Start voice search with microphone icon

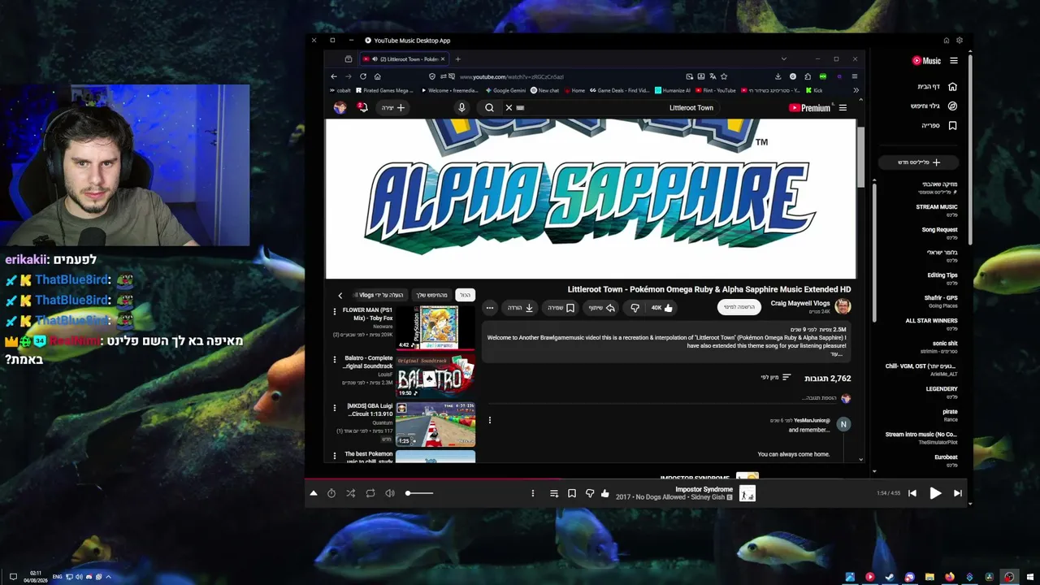(461, 108)
